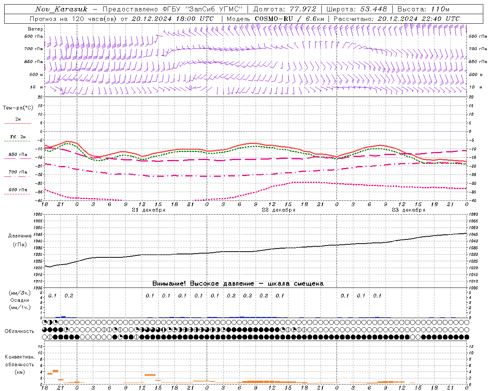Image resolution: width=489 pixels, height=391 pixels.
Task: Click the 850 гПа temperature legend entry
Action: click(18, 155)
